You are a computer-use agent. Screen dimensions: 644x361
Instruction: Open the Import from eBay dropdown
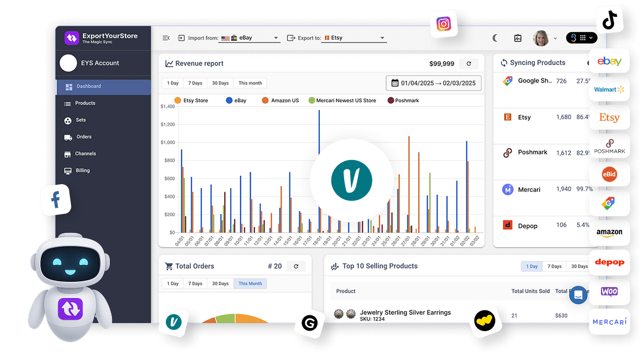tap(250, 38)
